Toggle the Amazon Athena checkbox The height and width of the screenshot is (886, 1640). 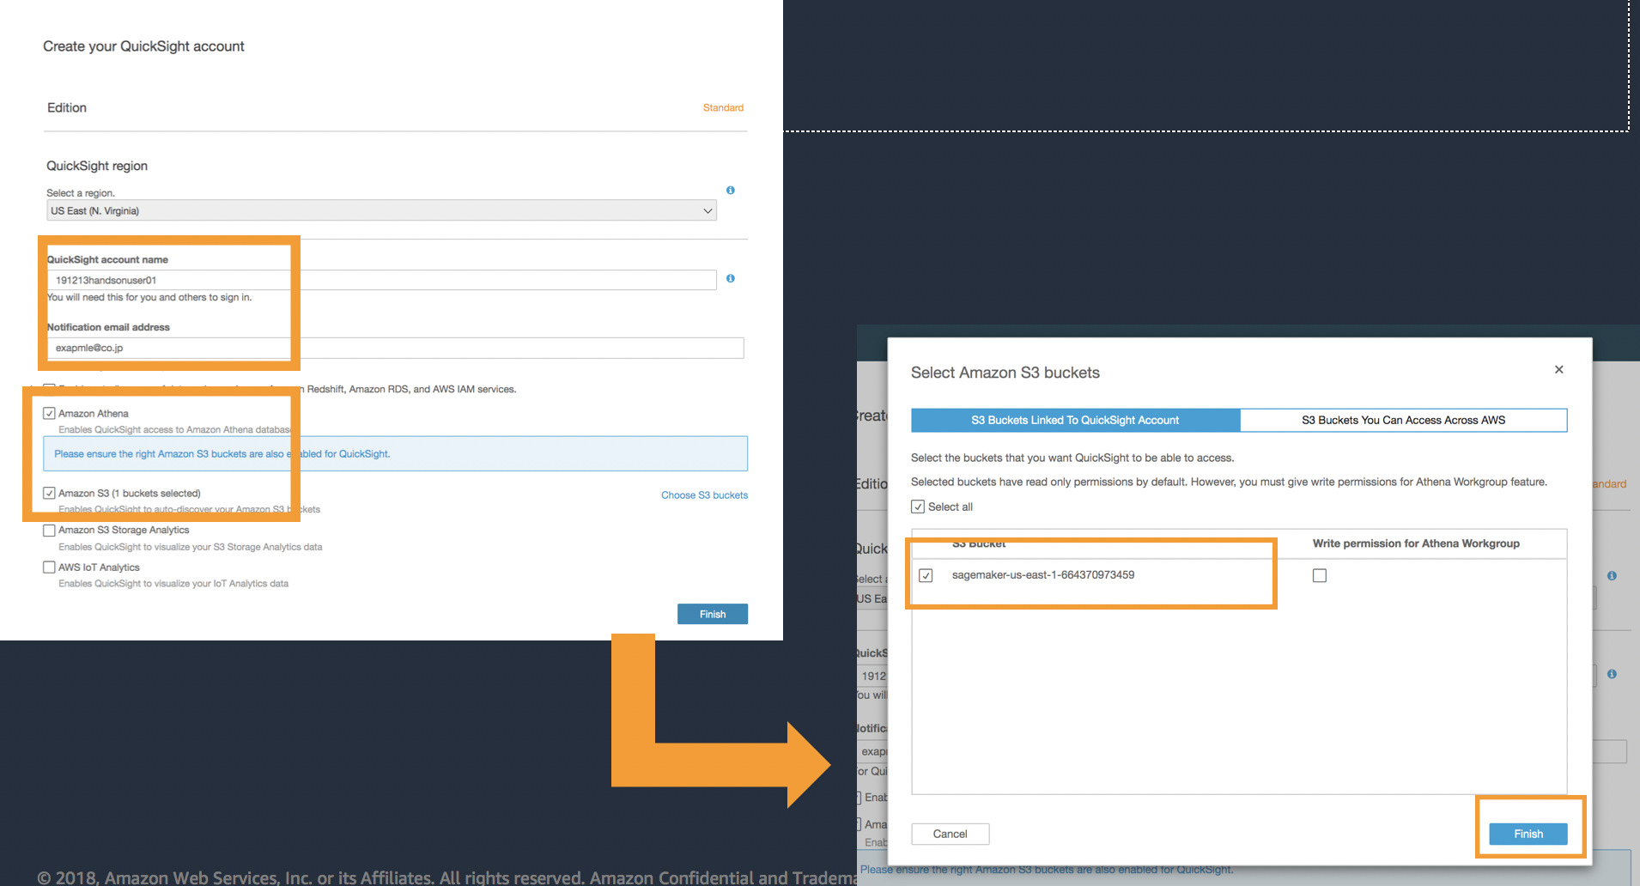[x=49, y=413]
